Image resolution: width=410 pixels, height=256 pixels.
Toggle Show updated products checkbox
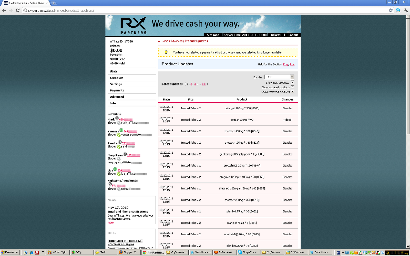292,87
